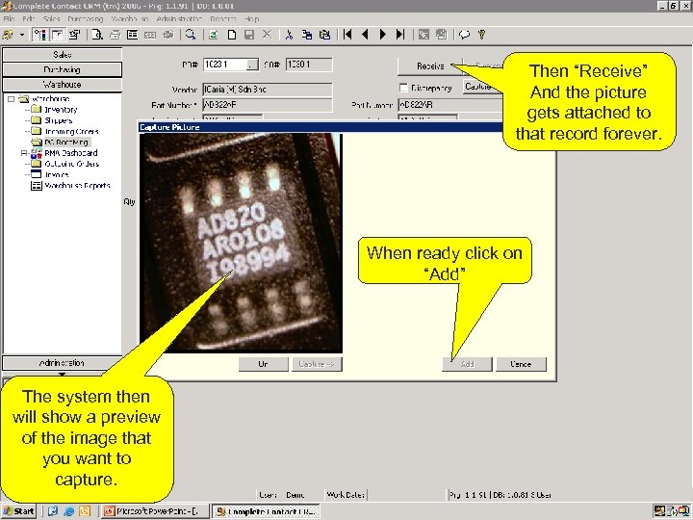This screenshot has width=693, height=520.
Task: Click the list view toolbar icon
Action: tap(132, 35)
